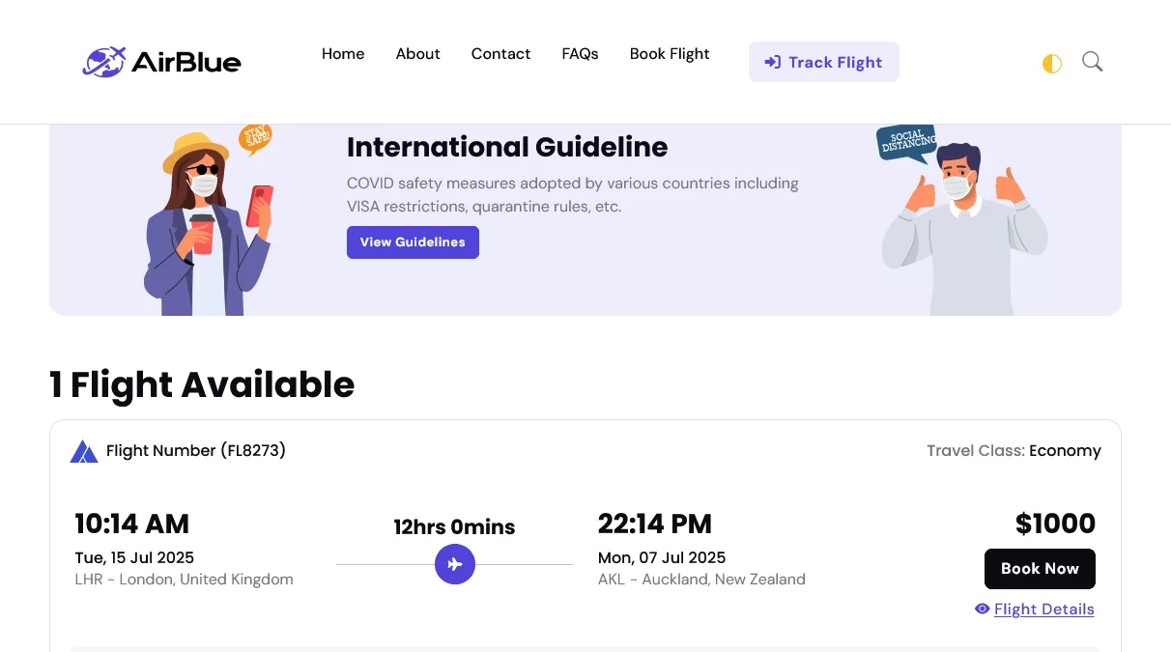
Task: Click the sign-in arrow icon inside Track Flight
Action: (773, 62)
